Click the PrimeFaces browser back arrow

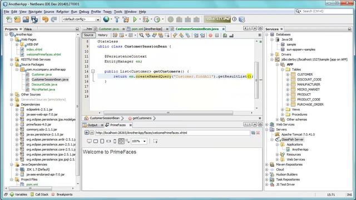pyautogui.click(x=87, y=133)
